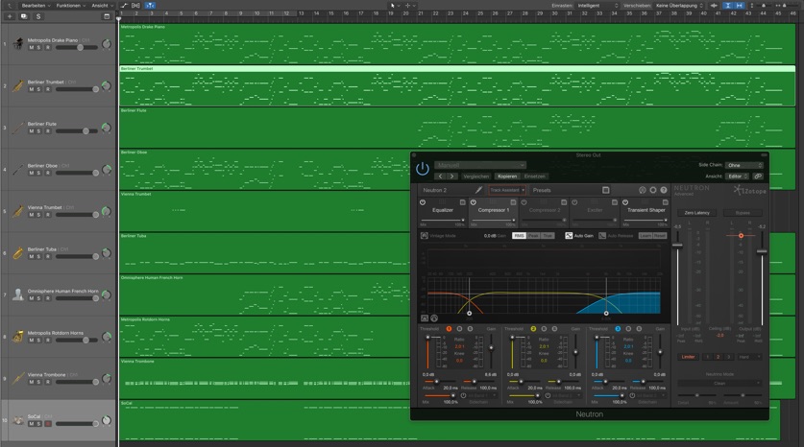This screenshot has width=804, height=447.
Task: Select the Transient Shaper module tab
Action: point(646,210)
